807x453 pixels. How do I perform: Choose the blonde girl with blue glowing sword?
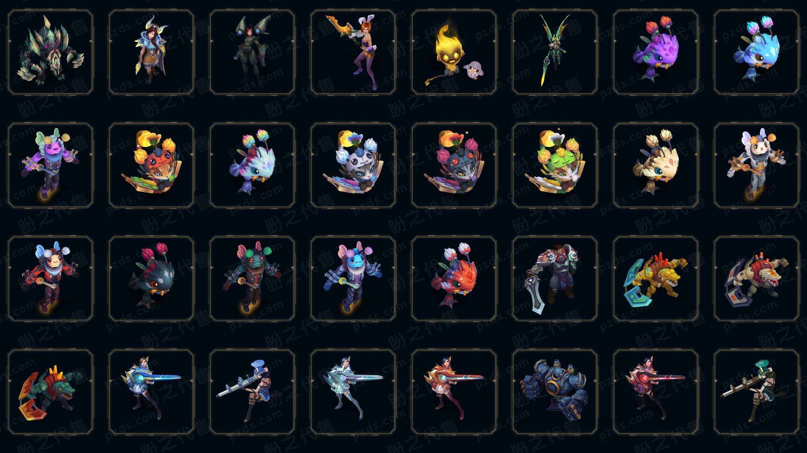coord(151,392)
